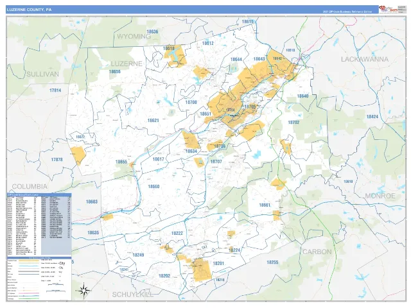
Task: Click ZIP code label 18660
Action: 153,187
